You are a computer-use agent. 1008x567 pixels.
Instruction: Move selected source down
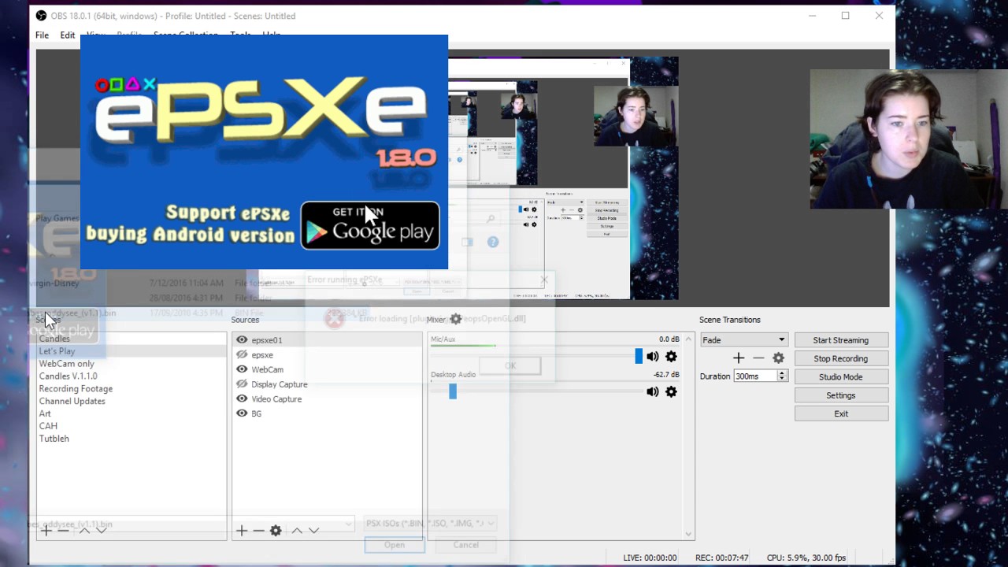313,531
